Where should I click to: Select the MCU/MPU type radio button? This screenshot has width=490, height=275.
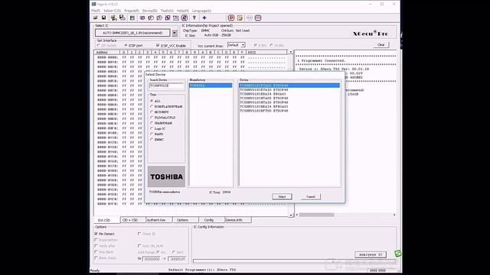click(152, 112)
